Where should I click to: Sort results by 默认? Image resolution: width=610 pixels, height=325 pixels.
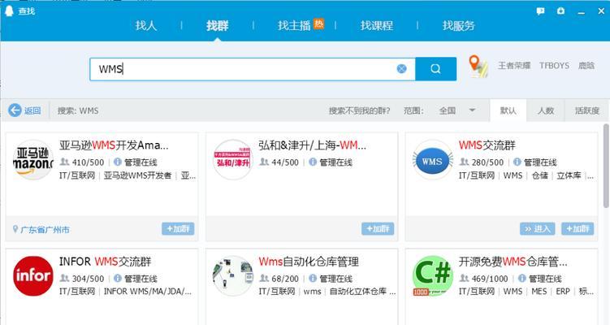tap(508, 110)
